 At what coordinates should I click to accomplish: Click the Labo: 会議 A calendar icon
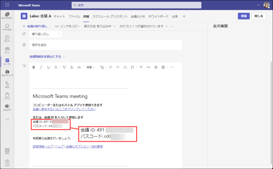[x=24, y=16]
